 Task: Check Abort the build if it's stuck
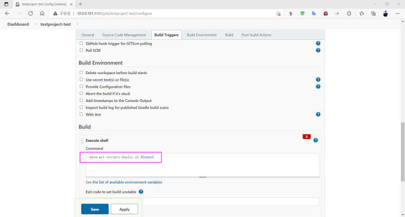coord(81,93)
